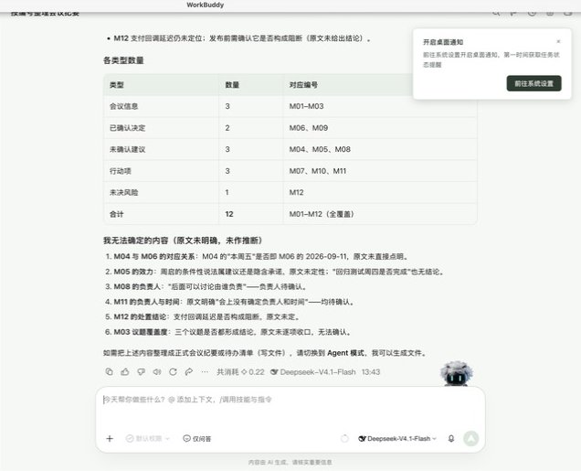Click list item M03 议题覆盖度

click(x=227, y=332)
